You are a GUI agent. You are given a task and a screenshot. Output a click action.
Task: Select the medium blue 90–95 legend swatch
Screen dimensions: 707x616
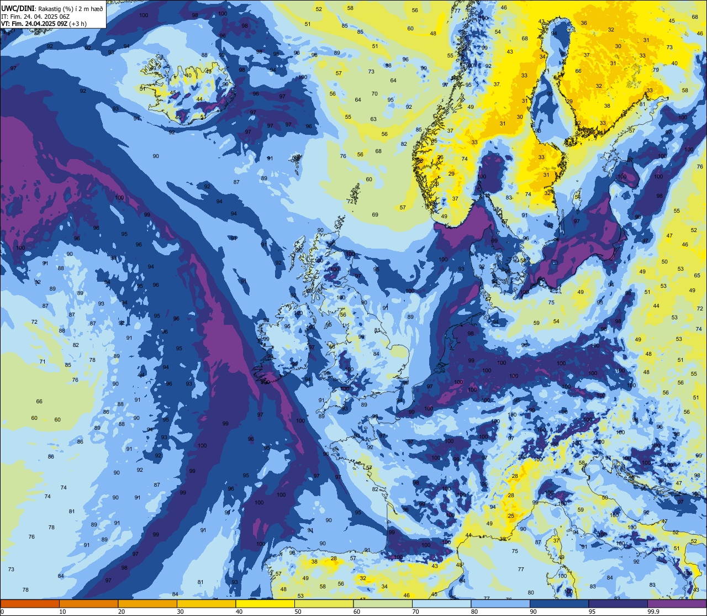(559, 603)
